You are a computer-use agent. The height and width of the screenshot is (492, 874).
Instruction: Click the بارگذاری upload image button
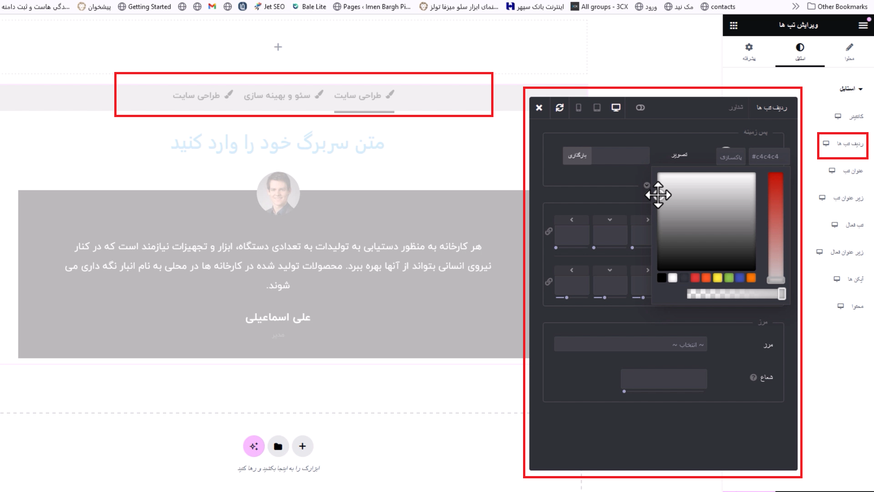coord(577,155)
